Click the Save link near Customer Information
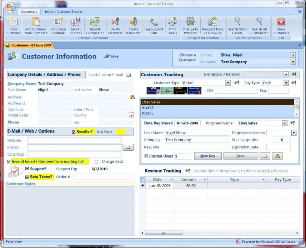 point(111,56)
